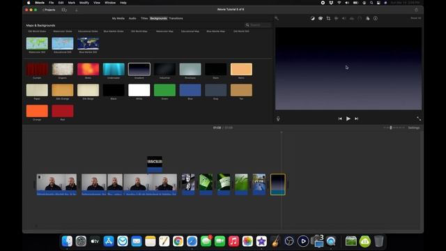Open Finder from the Dock
This screenshot has width=446, height=251.
point(67,241)
